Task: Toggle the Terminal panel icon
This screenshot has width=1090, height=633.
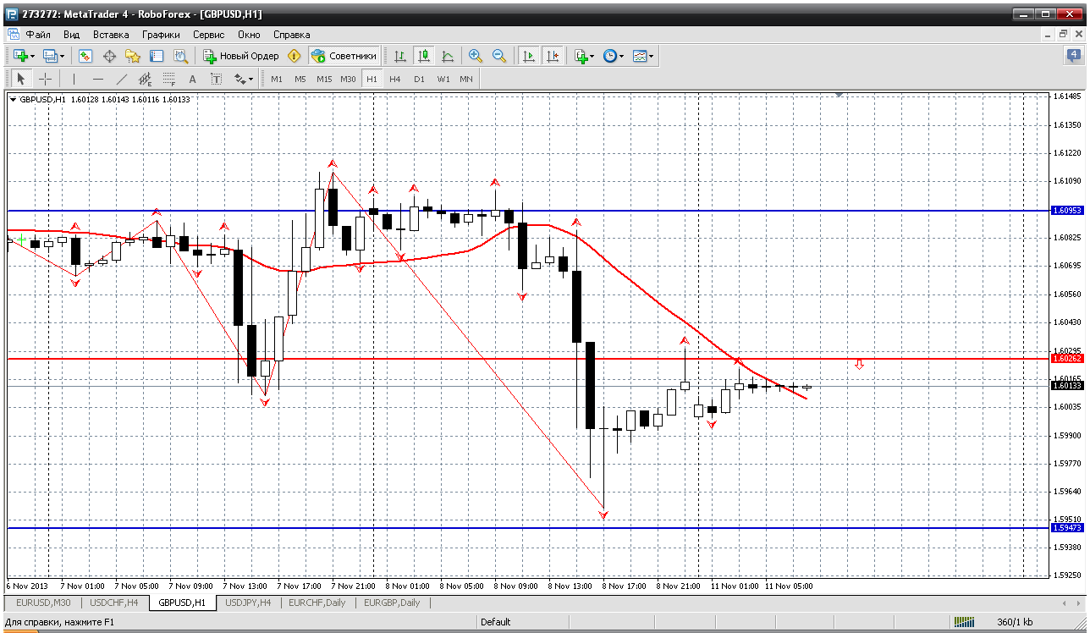Action: point(157,56)
